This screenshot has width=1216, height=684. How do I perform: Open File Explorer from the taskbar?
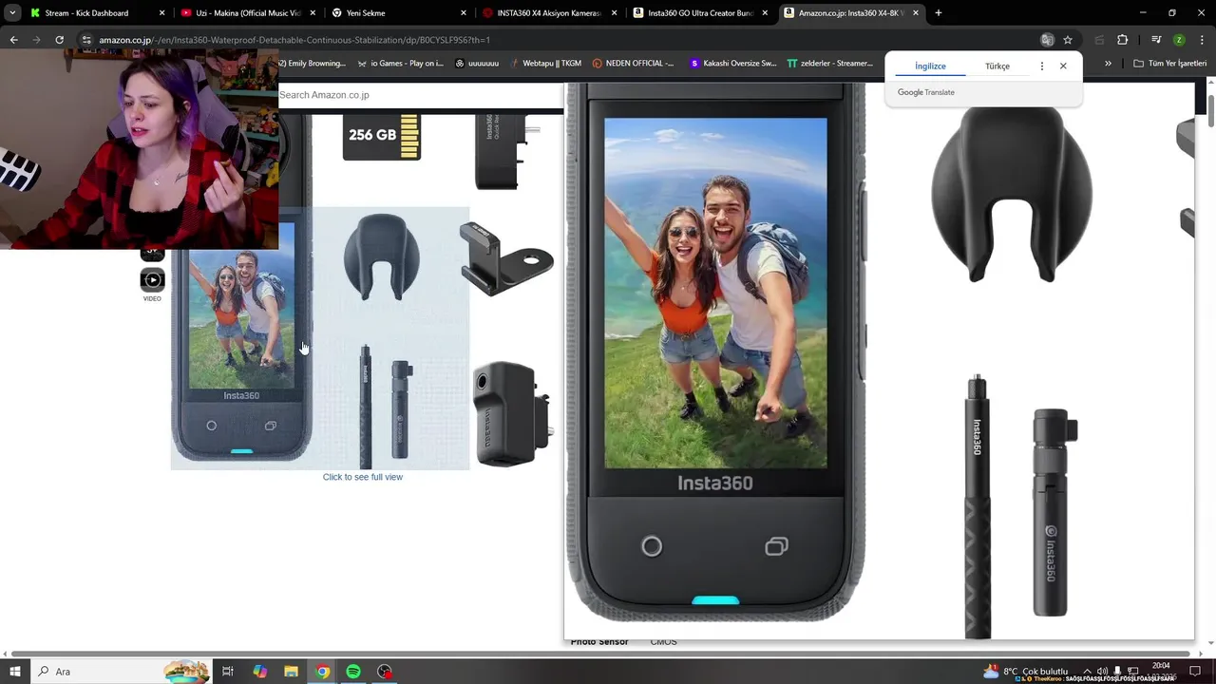(291, 672)
